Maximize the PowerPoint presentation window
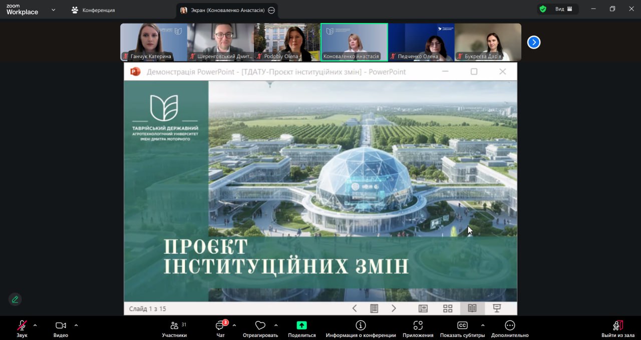Viewport: 641px width, 340px height. click(474, 72)
